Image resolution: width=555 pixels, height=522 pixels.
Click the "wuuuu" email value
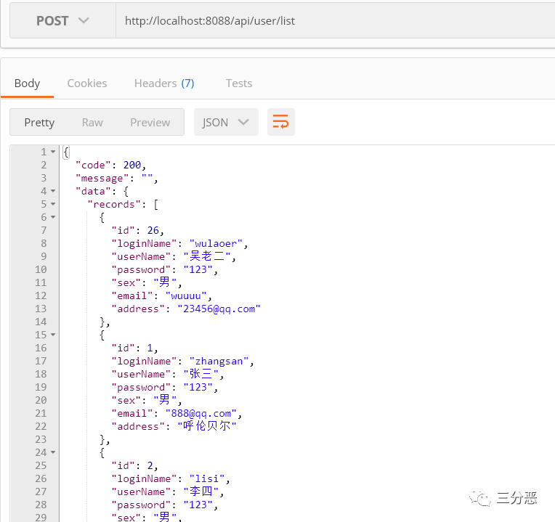click(186, 295)
